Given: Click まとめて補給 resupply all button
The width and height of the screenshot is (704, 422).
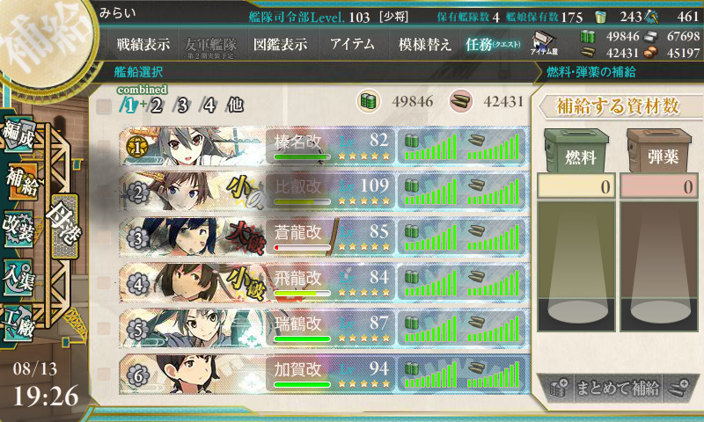Looking at the screenshot, I should coord(618,388).
